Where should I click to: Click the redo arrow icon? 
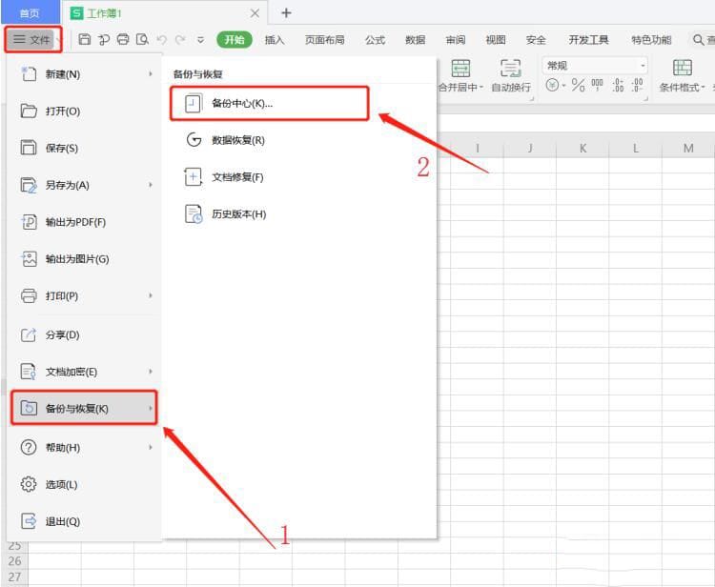[x=180, y=40]
